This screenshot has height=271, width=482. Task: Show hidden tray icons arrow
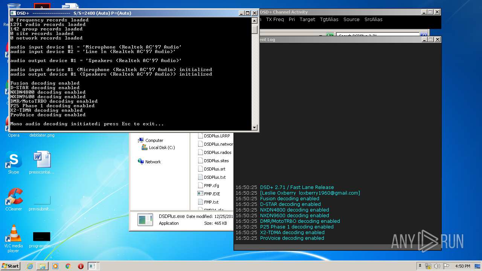click(x=420, y=266)
